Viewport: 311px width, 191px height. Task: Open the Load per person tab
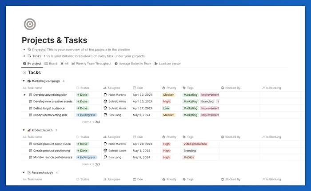tap(168, 63)
